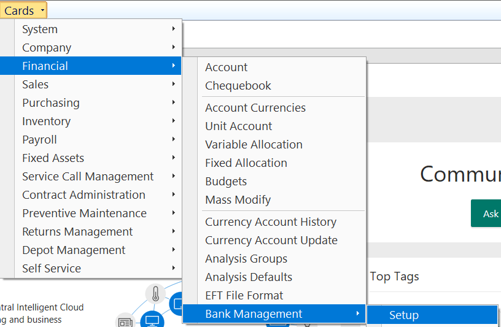Open the Chequebook card
Viewport: 501px width, 327px height.
pos(238,86)
